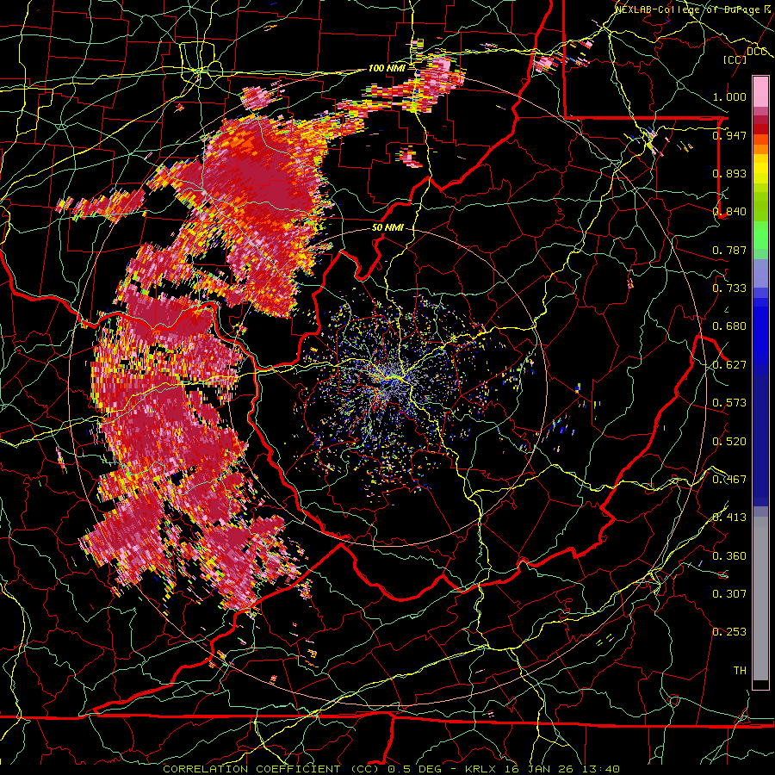
Task: Click the 0.253 scale value
Action: pyautogui.click(x=729, y=632)
